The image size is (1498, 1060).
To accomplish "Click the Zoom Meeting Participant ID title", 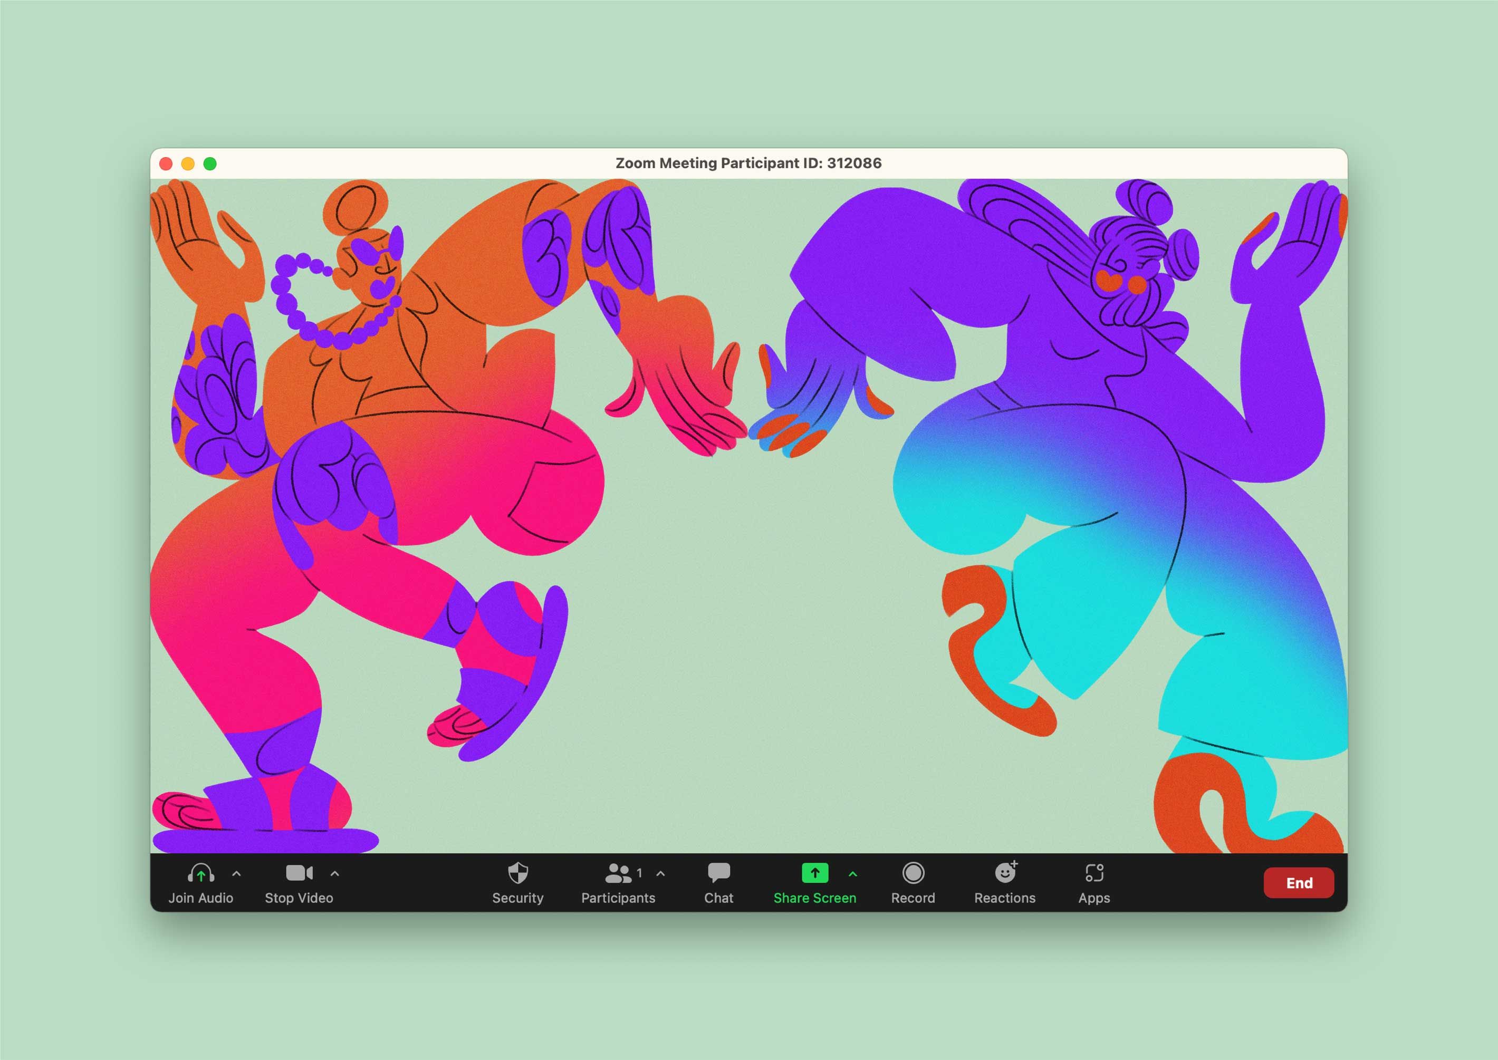I will (x=748, y=163).
